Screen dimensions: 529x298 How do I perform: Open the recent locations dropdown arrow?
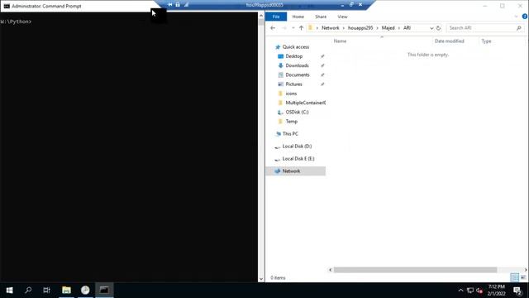click(293, 28)
